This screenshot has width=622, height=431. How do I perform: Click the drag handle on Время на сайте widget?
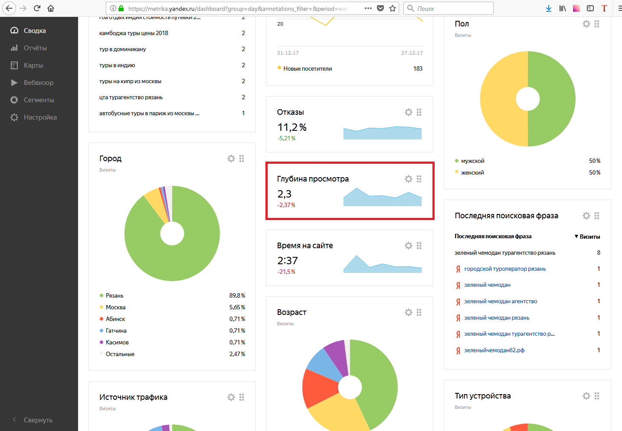click(x=419, y=246)
